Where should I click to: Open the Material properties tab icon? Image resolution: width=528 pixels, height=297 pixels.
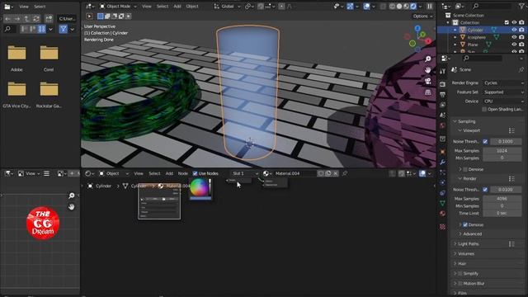coord(442,214)
